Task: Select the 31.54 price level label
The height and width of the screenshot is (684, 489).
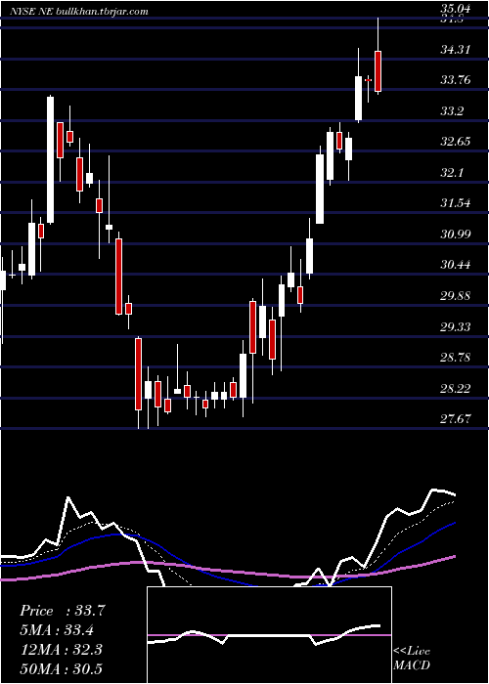Action: [456, 203]
